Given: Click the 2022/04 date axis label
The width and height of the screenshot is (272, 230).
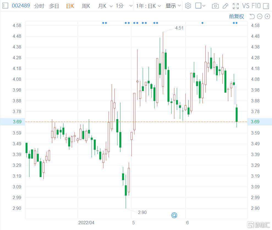Looking at the screenshot, I should point(86,223).
